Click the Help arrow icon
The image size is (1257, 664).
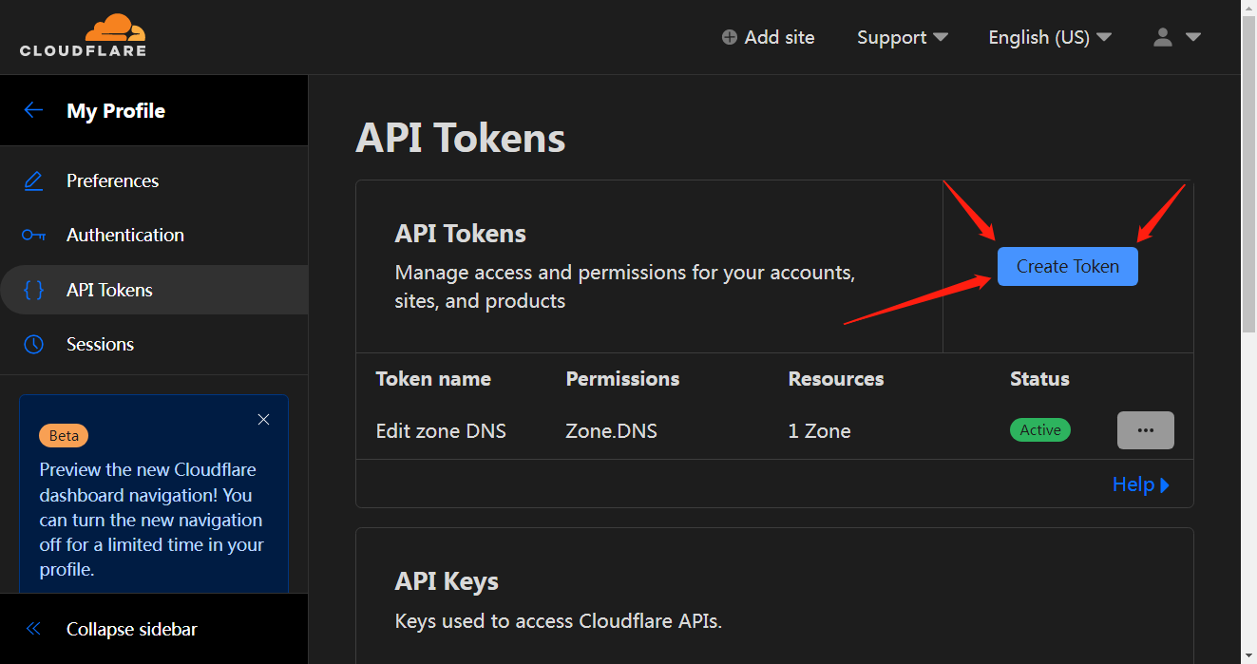[1165, 485]
